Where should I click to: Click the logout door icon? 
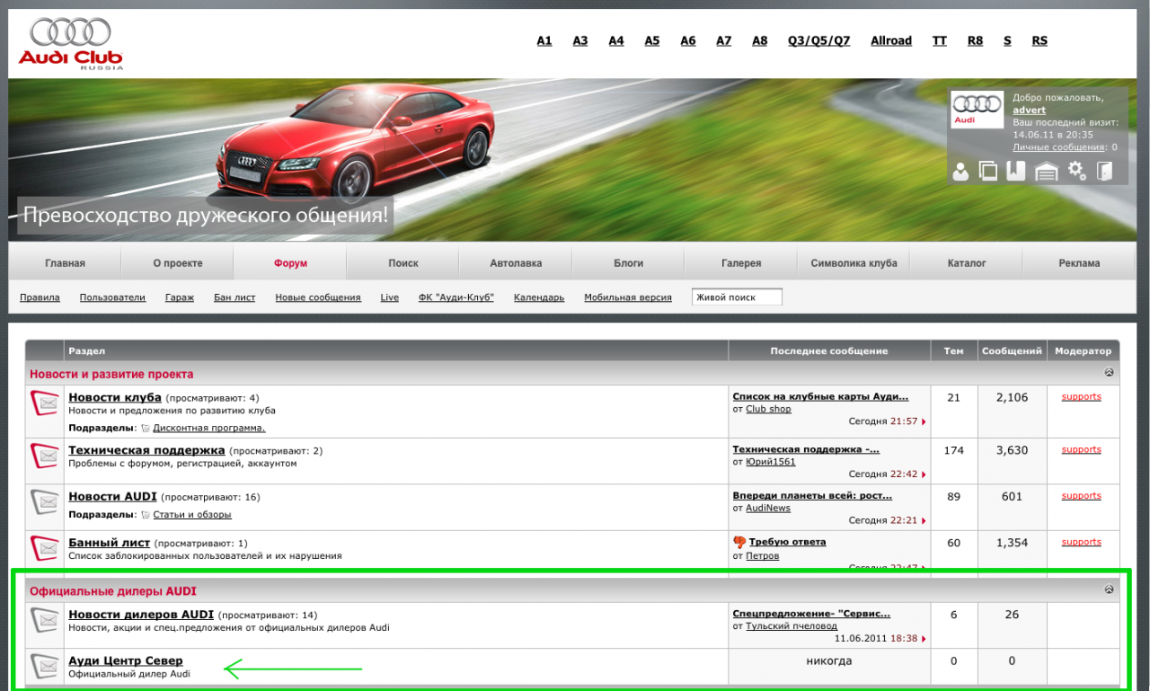pos(1104,172)
